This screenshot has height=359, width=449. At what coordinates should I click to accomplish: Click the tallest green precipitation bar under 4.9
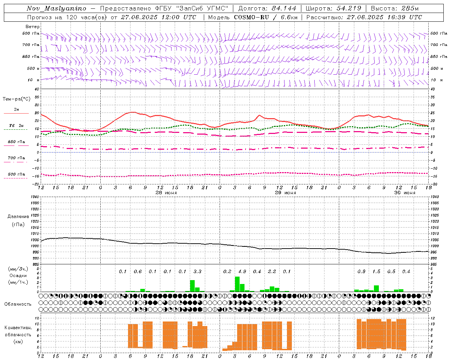tap(237, 284)
